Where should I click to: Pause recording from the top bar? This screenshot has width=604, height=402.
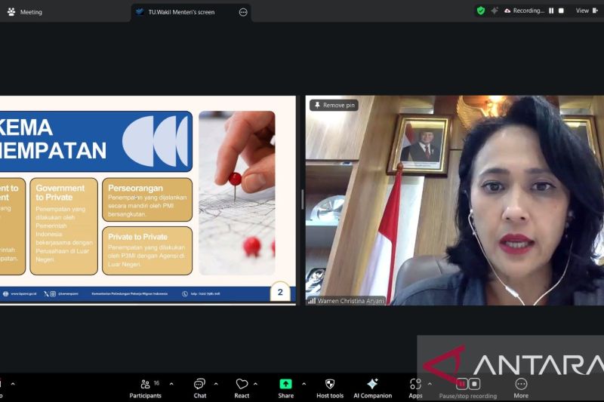click(551, 11)
